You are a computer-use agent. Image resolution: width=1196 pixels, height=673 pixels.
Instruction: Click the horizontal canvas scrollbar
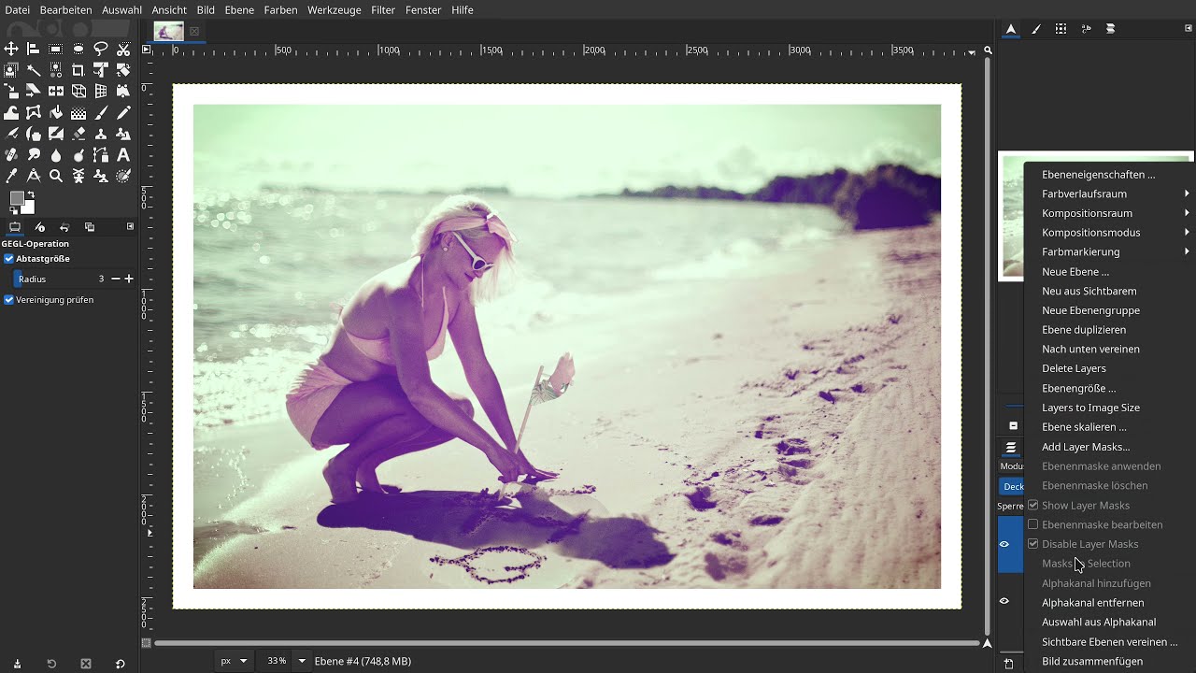[x=566, y=643]
